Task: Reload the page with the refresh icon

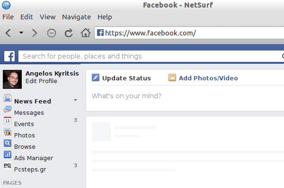Action: point(69,33)
